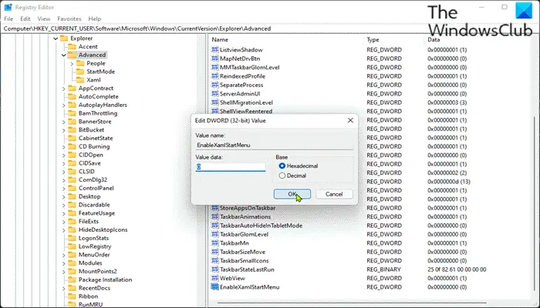Viewport: 540px width, 308px height.
Task: Click the BamThrottling folder icon
Action: pos(72,113)
